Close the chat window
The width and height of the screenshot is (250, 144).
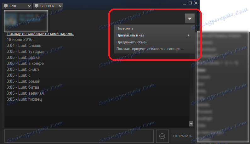pyautogui.click(x=196, y=3)
